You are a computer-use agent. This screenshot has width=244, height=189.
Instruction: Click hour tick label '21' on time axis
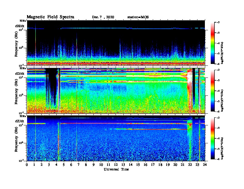click(x=182, y=165)
